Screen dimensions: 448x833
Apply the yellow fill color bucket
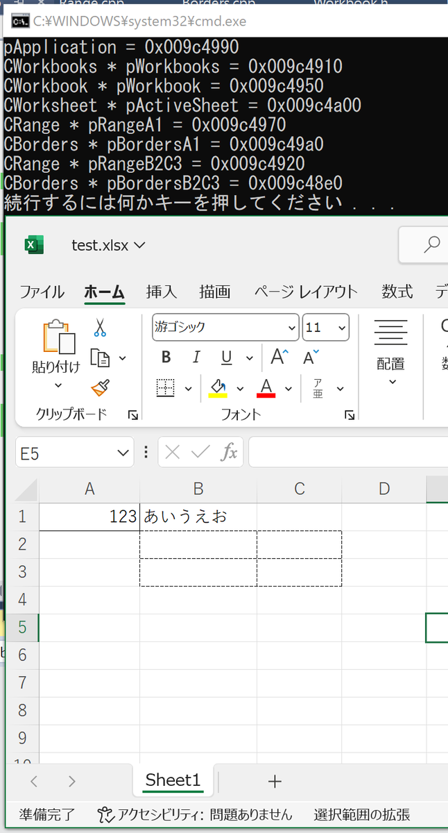(218, 388)
